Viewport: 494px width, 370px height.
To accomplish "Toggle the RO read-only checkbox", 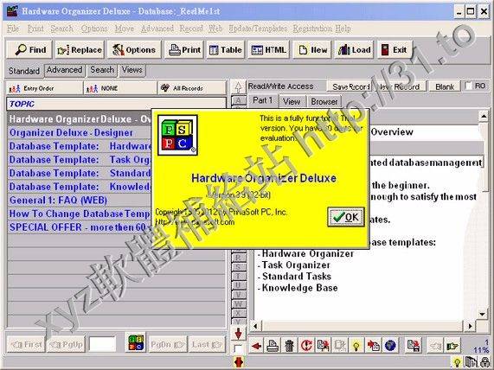I will (x=469, y=86).
